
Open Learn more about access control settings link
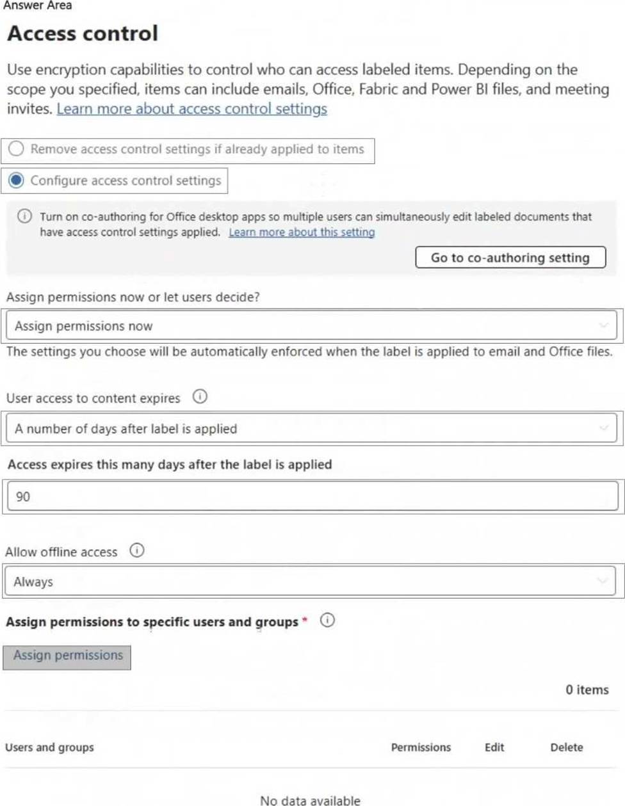[x=191, y=109]
